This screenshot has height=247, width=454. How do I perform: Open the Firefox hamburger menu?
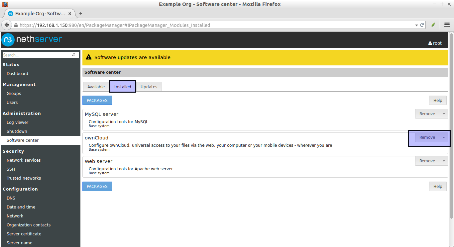point(447,25)
